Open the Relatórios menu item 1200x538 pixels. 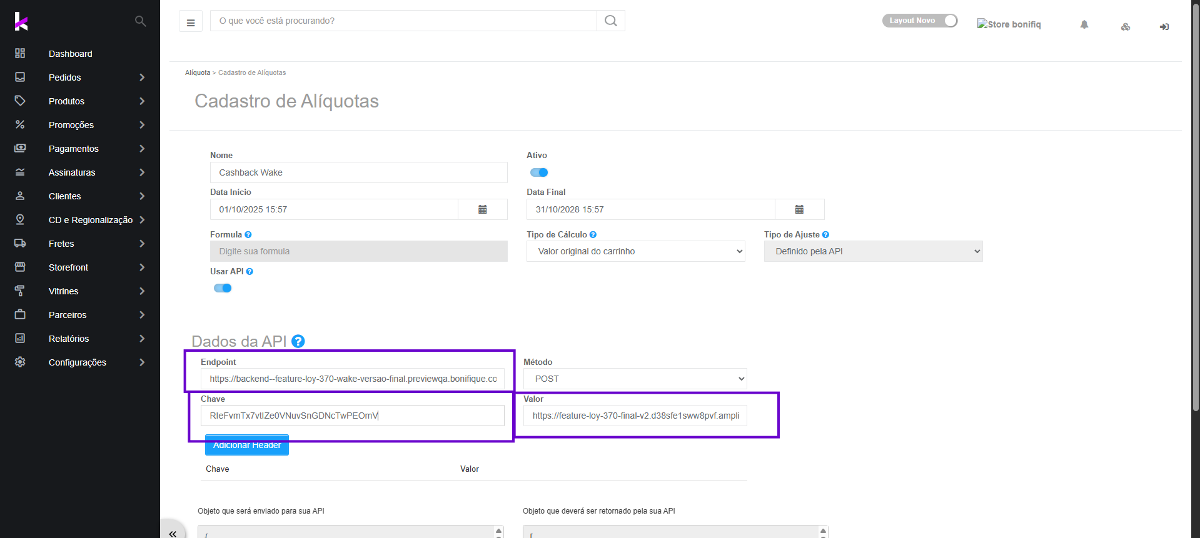pos(69,339)
